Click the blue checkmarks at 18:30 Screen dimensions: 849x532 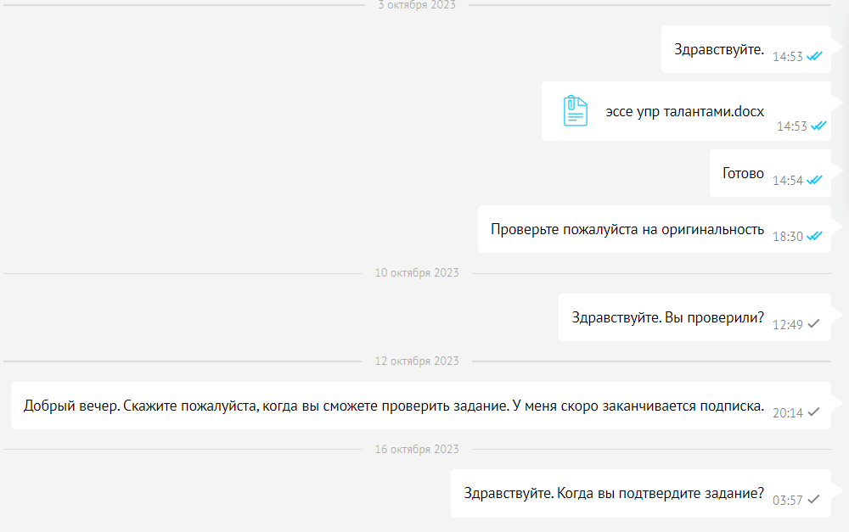click(813, 238)
